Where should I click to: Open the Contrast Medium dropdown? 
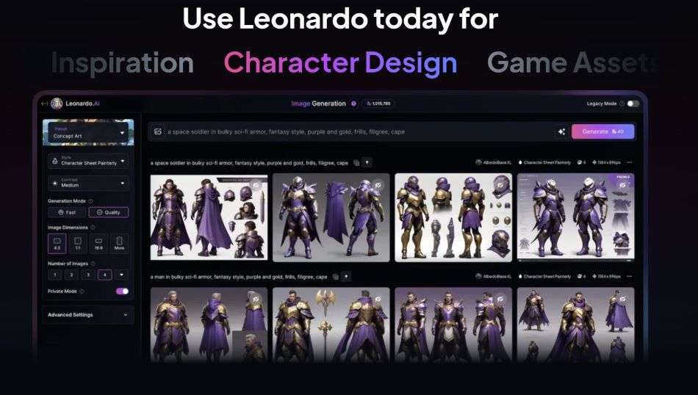coord(88,183)
